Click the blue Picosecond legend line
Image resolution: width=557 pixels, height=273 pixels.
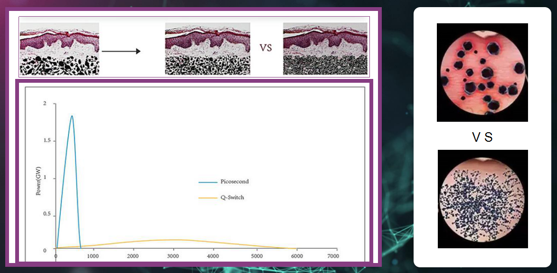point(208,182)
